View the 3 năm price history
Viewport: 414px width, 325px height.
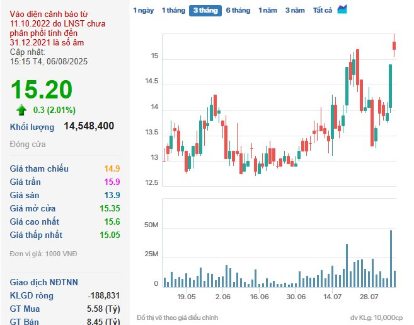coord(295,11)
